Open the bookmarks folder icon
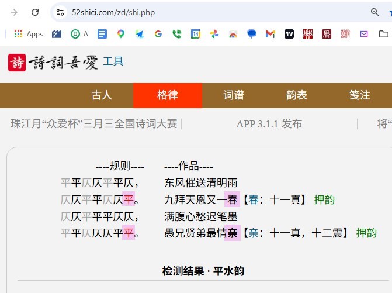This screenshot has height=293, width=392. [x=383, y=34]
